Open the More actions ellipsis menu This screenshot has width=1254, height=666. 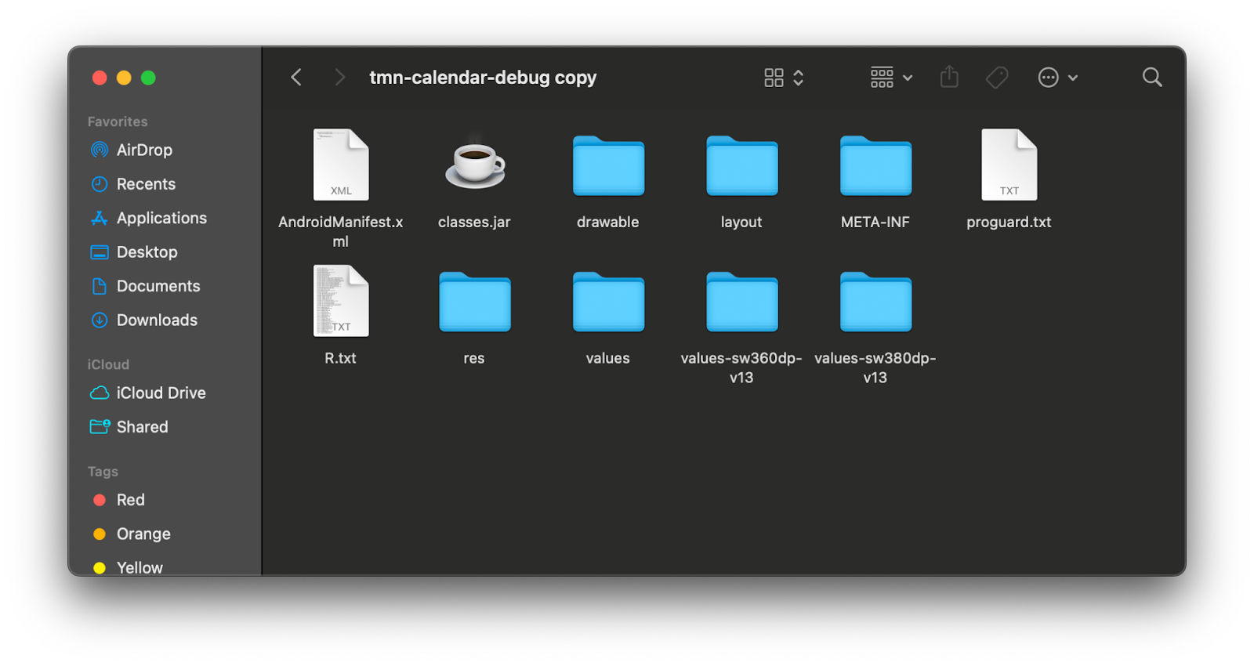click(x=1058, y=78)
